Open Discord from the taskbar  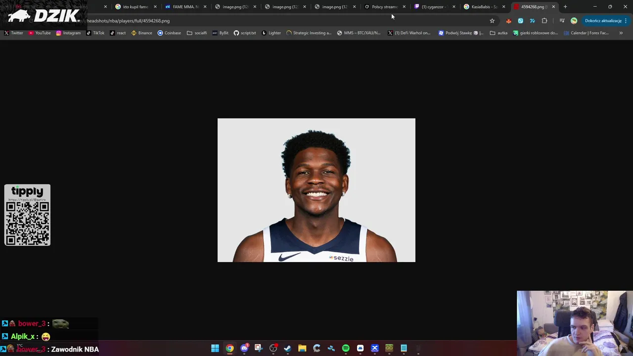click(x=244, y=348)
